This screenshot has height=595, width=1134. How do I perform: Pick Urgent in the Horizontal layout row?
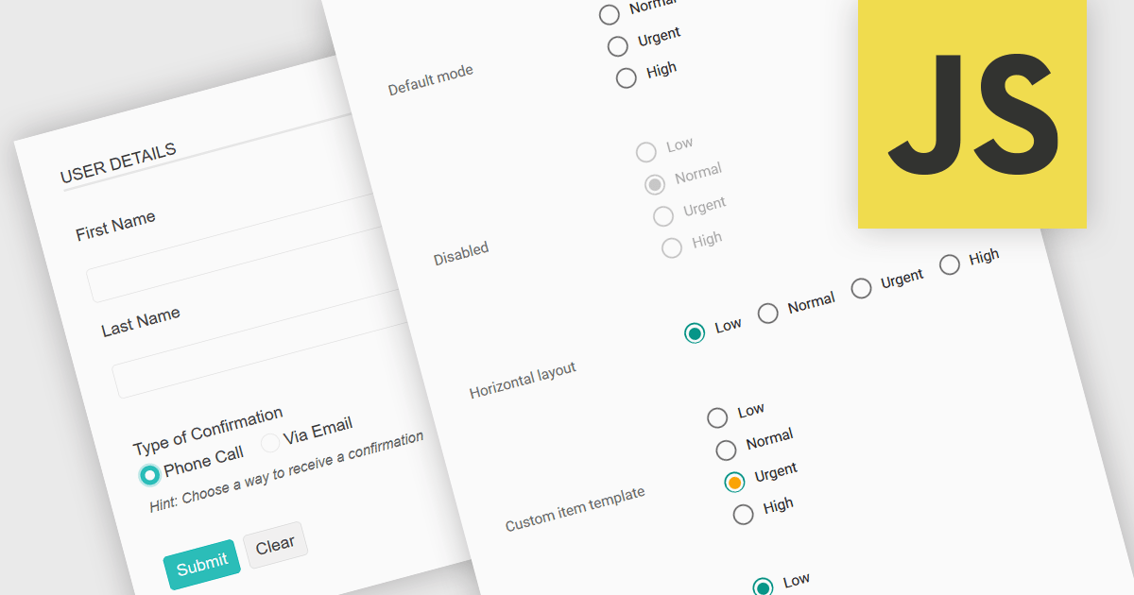(x=861, y=288)
